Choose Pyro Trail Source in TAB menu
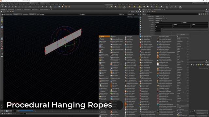The image size is (209, 117). click(144, 71)
